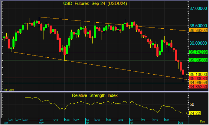Click the orange 34.96556 price tag

(x=198, y=82)
